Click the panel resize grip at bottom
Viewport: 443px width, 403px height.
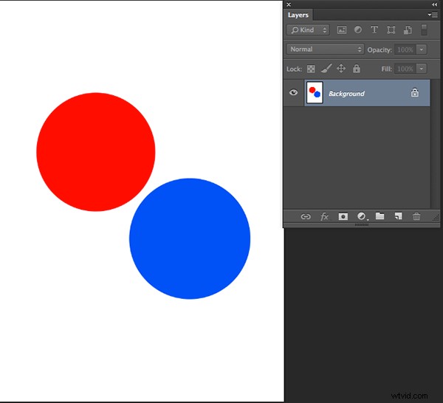click(x=362, y=225)
